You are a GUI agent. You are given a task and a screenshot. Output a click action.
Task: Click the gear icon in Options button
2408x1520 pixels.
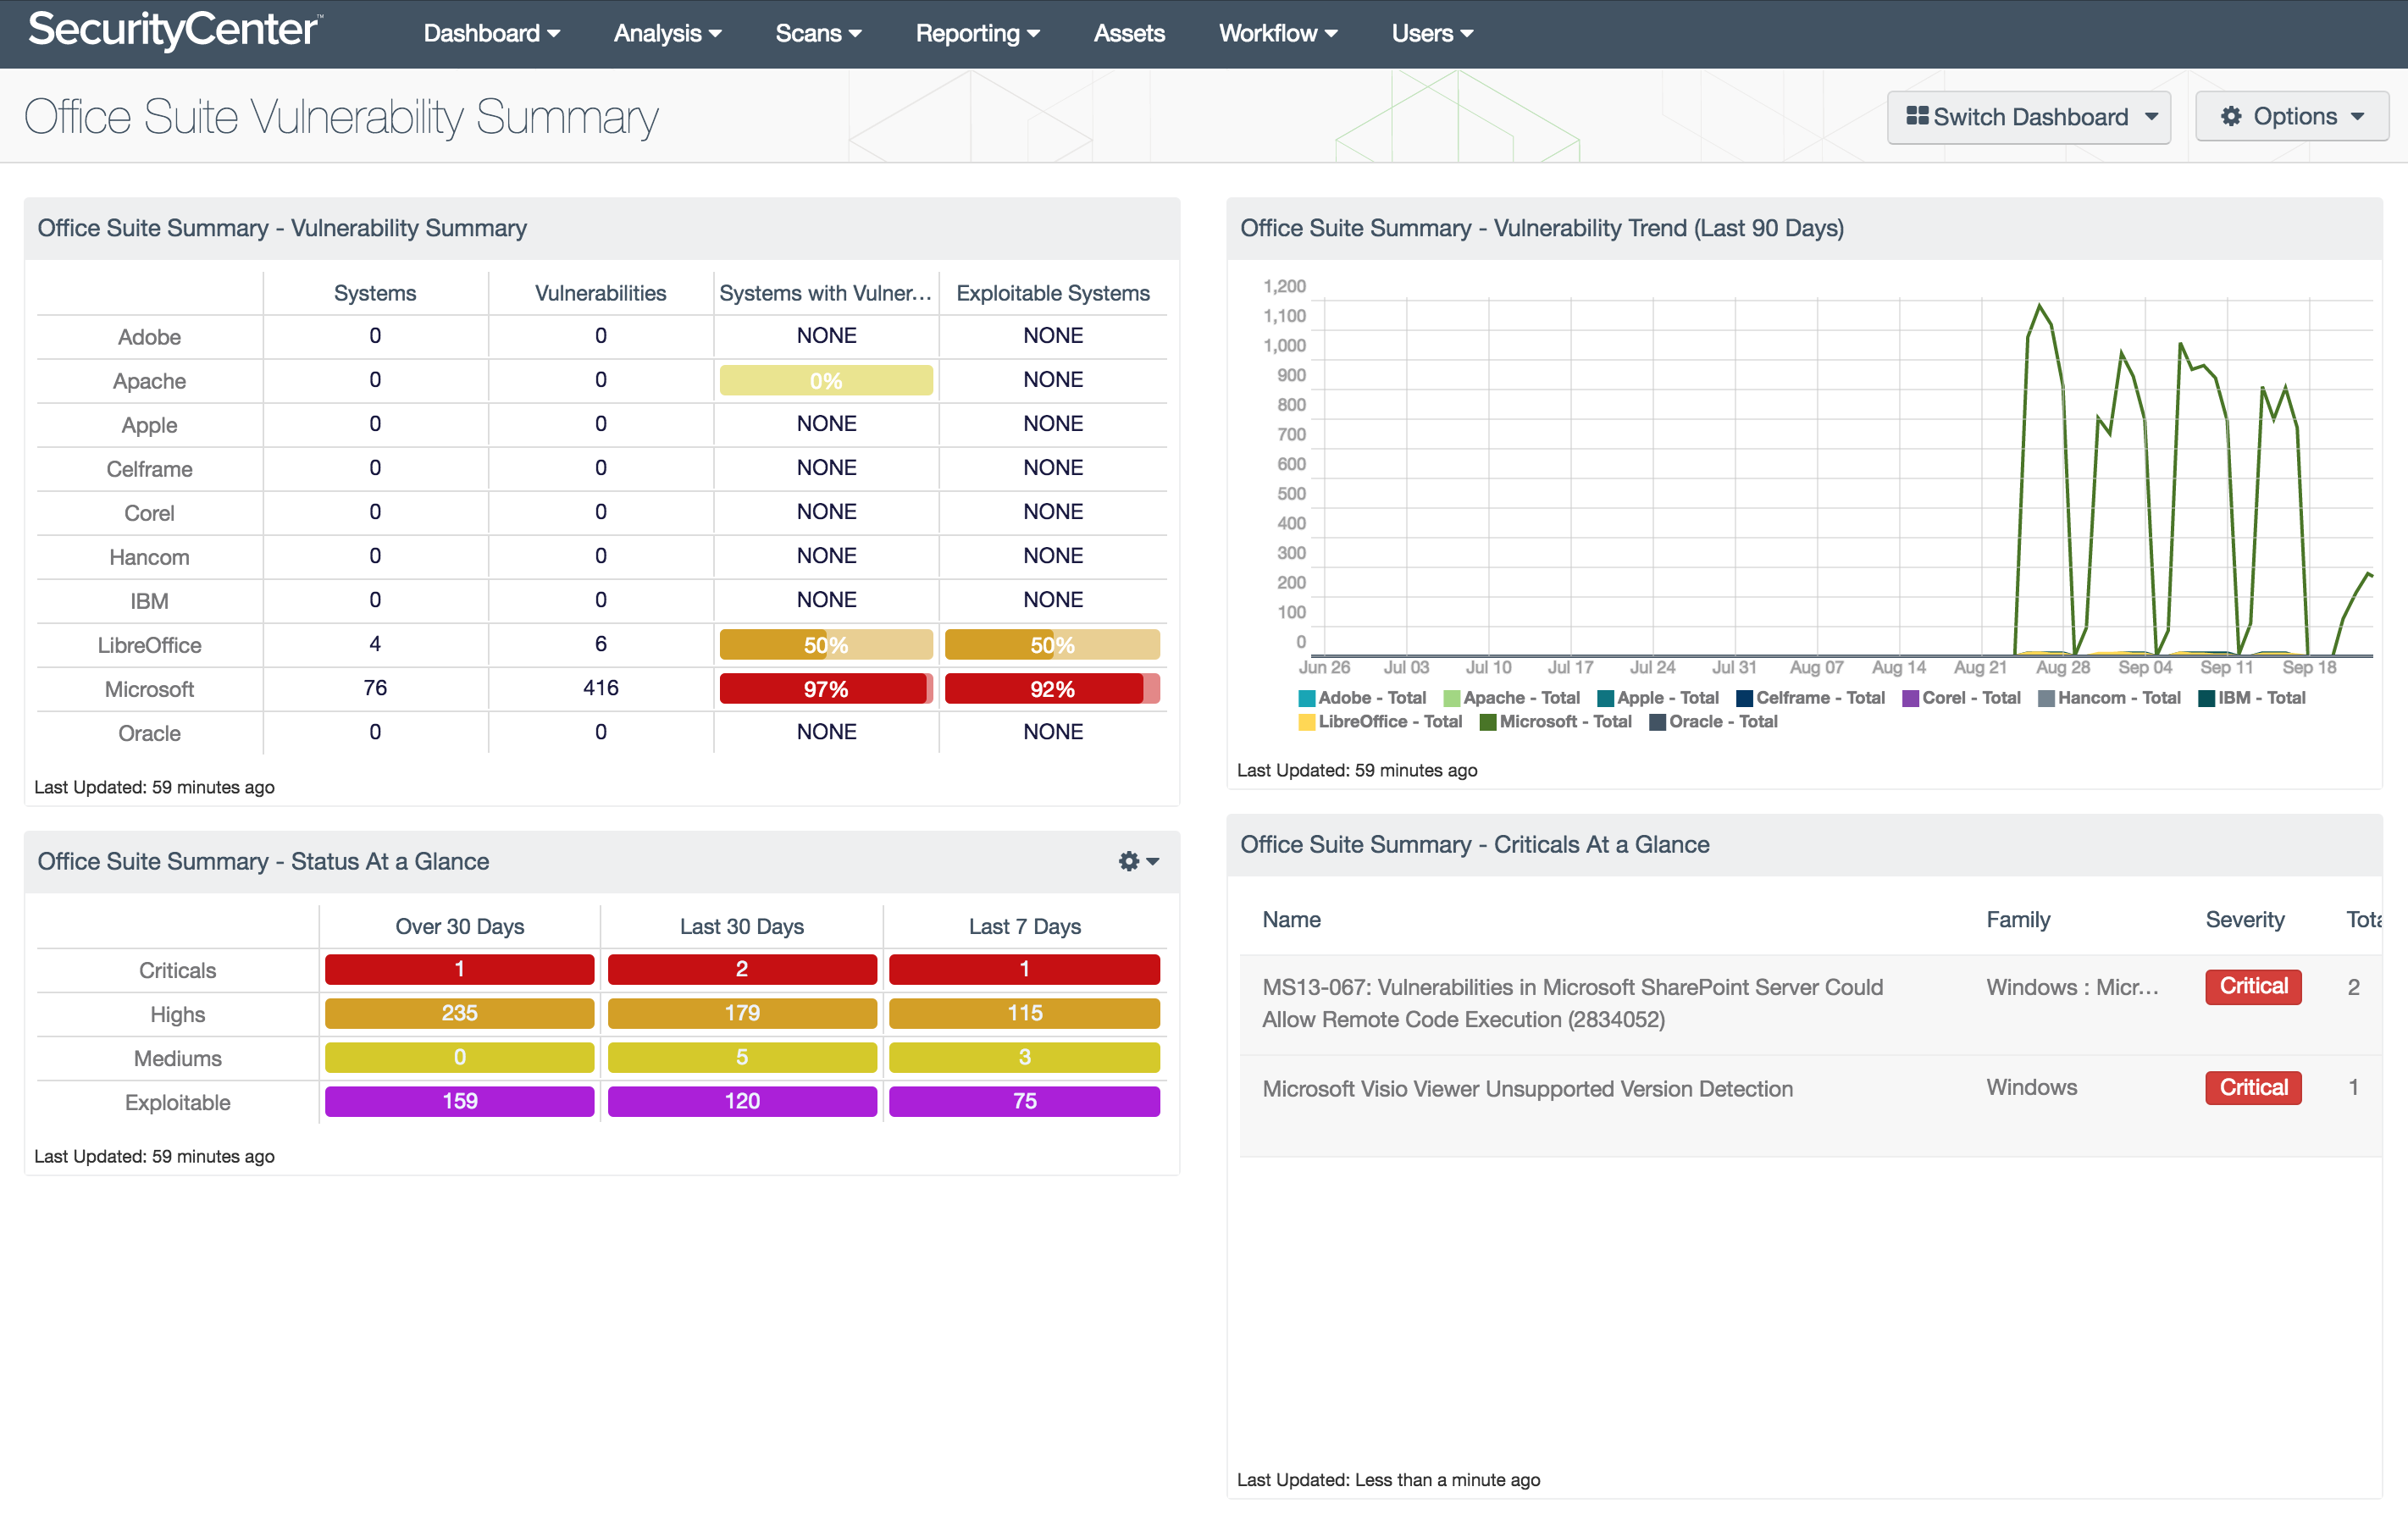coord(2231,116)
